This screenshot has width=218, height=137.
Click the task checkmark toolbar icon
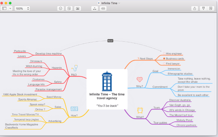pyautogui.click(x=60, y=8)
